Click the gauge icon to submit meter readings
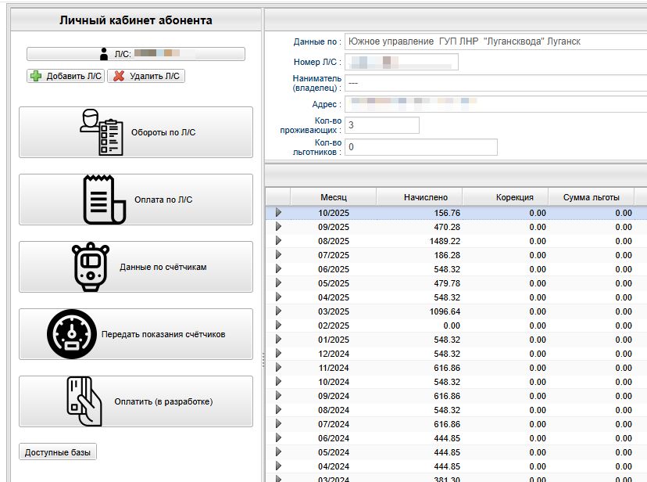 point(72,334)
